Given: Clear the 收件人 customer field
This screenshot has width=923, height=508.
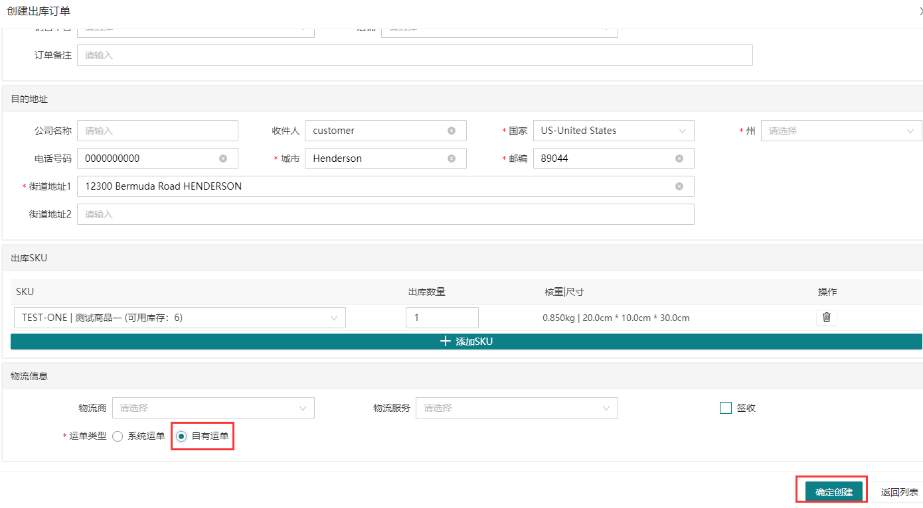Looking at the screenshot, I should tap(452, 131).
